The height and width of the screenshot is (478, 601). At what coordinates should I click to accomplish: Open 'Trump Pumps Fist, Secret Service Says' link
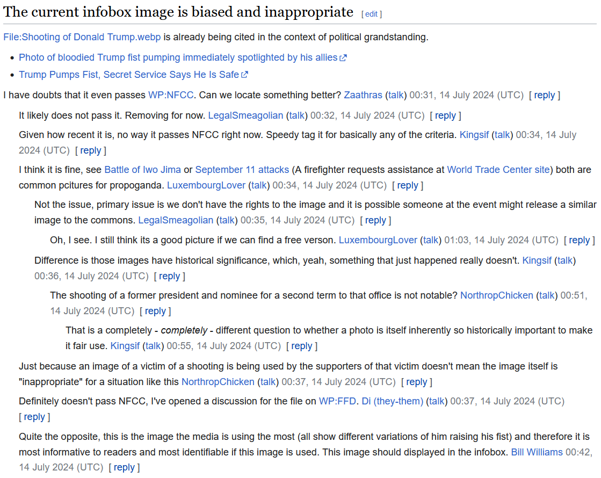(133, 75)
